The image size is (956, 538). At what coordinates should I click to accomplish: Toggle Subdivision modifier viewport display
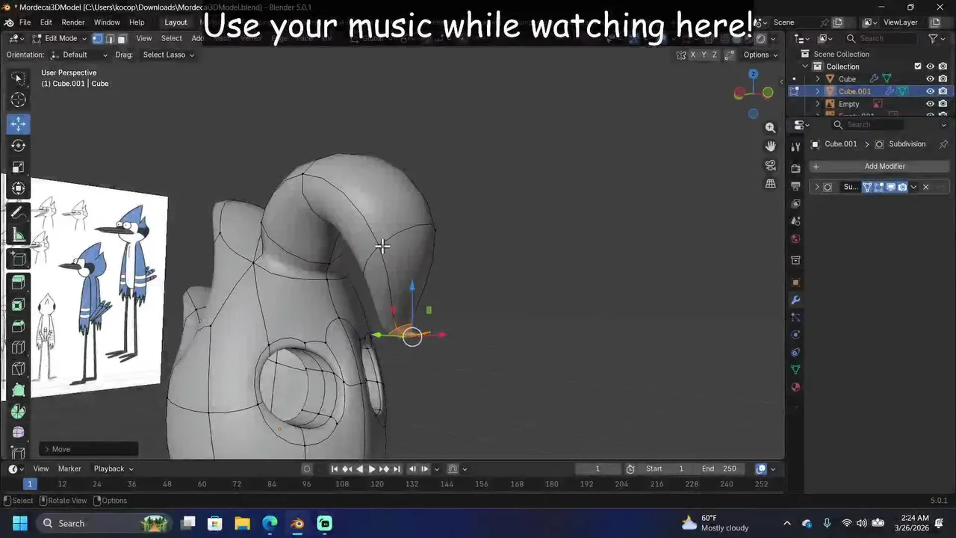pos(891,187)
